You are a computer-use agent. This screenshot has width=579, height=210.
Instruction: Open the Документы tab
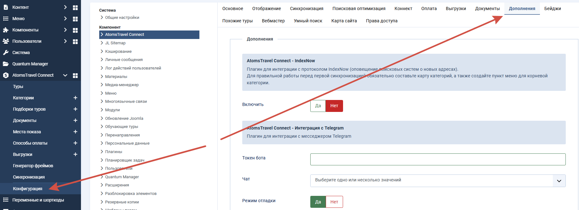pos(487,8)
